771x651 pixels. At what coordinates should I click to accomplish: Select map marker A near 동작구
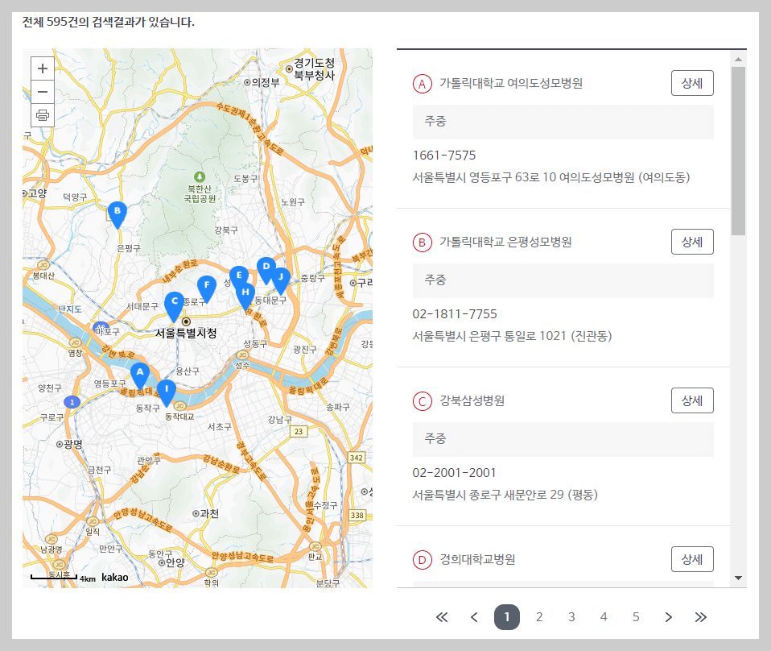click(140, 372)
